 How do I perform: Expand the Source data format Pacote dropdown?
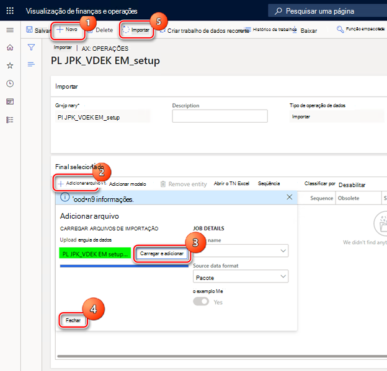241,276
